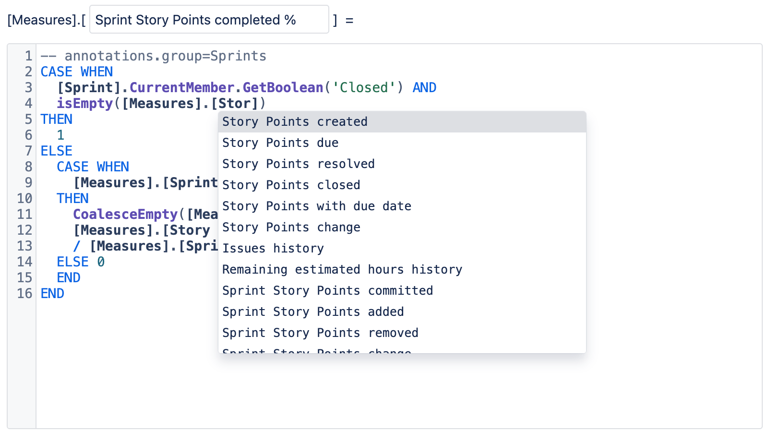Click AND keyword on line 3
Screen dimensions: 768x432
click(424, 88)
